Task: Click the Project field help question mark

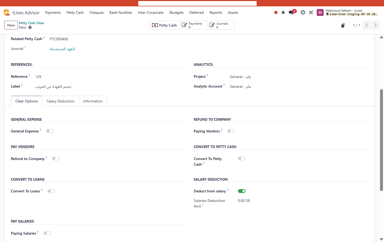Action: 207,75
